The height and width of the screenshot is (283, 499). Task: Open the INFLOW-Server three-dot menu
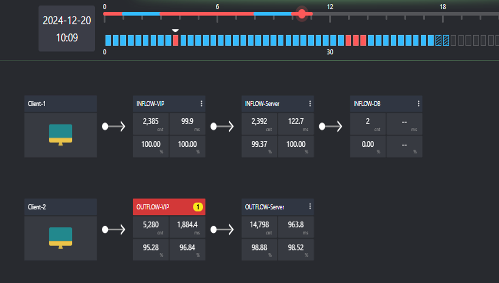click(x=310, y=104)
